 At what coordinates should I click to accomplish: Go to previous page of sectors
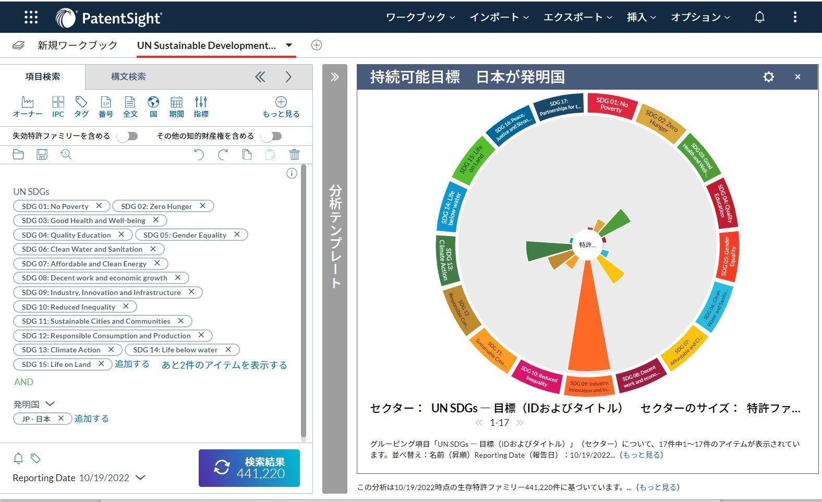coord(479,423)
